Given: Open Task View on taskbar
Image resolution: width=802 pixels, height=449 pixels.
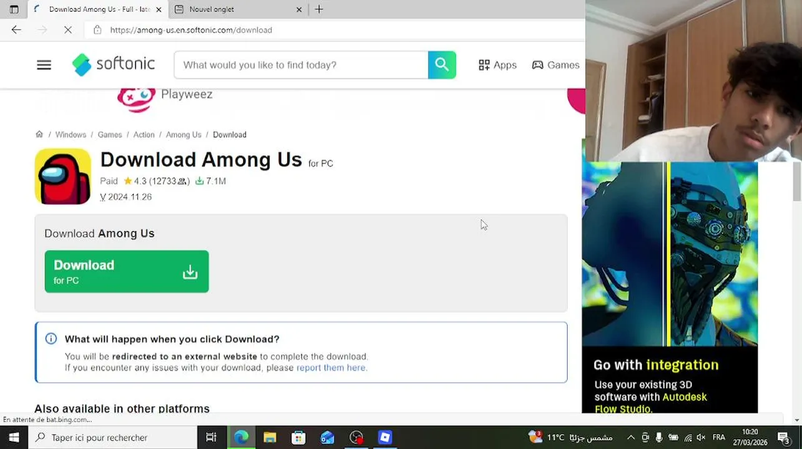Looking at the screenshot, I should tap(211, 438).
